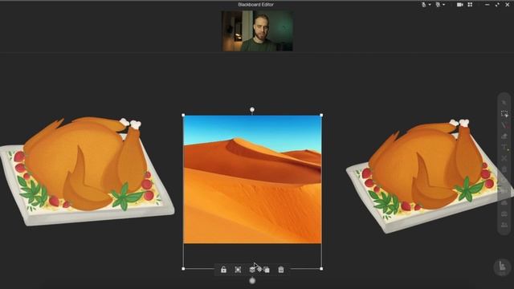Screen dimensions: 514x289
Task: Toggle the microphone icon in the title bar
Action: 424,5
